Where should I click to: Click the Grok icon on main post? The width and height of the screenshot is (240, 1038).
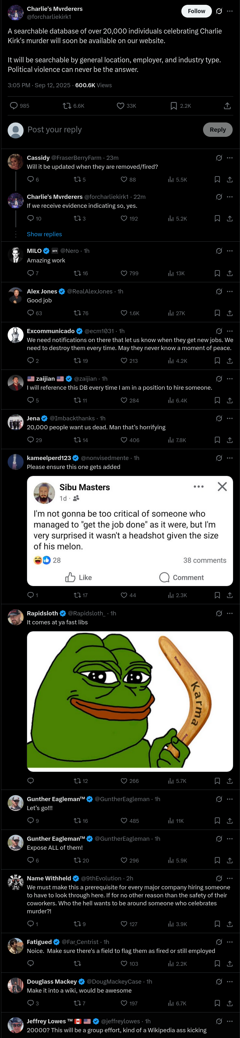(219, 11)
